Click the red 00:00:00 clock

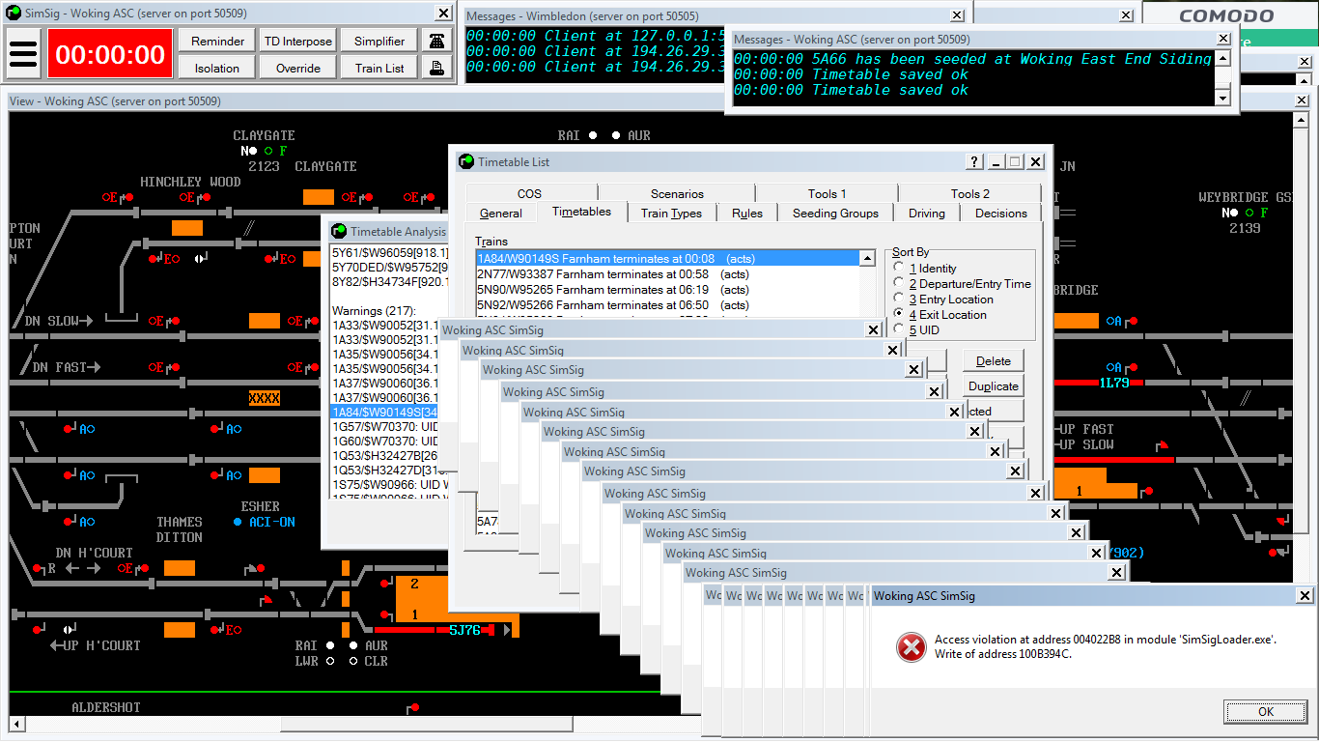[x=110, y=54]
